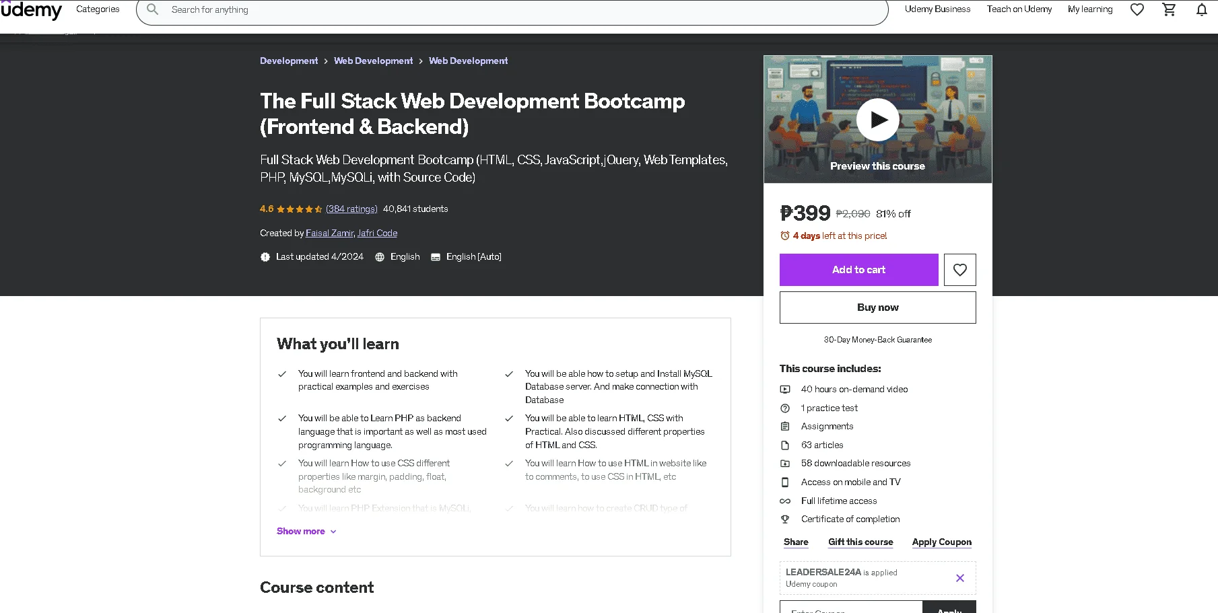Screen dimensions: 1218x613
Task: View the 384 ratings link
Action: coord(351,209)
